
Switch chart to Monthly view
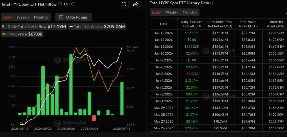(x=41, y=17)
